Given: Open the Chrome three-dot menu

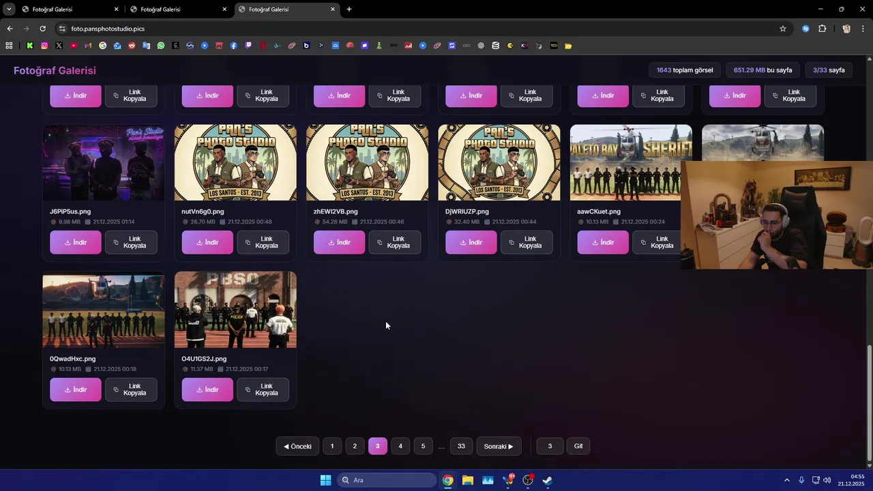Looking at the screenshot, I should [863, 29].
